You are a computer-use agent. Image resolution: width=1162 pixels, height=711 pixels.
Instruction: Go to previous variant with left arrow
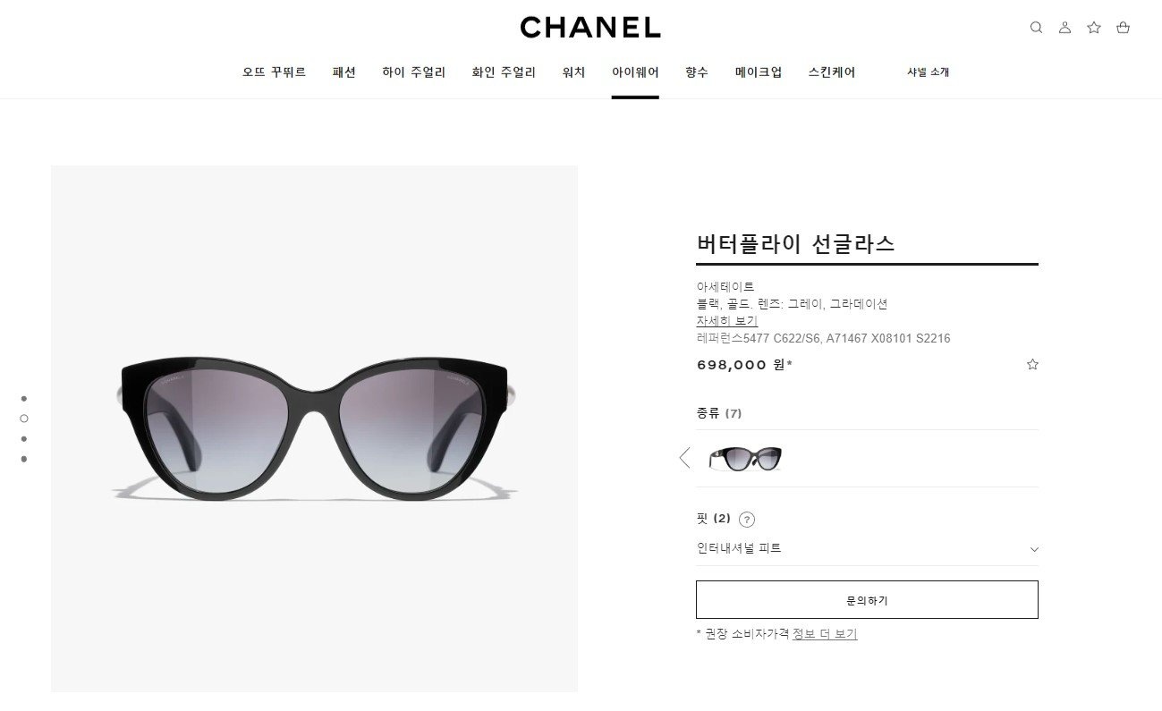(x=685, y=458)
